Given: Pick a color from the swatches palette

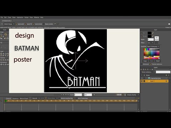Looking at the screenshot, I should (x=151, y=54).
